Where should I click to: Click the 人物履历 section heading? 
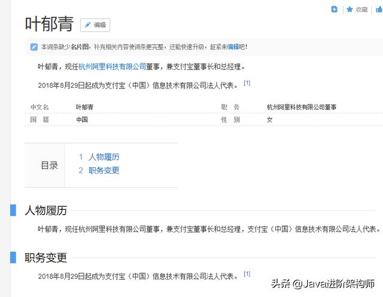45,210
